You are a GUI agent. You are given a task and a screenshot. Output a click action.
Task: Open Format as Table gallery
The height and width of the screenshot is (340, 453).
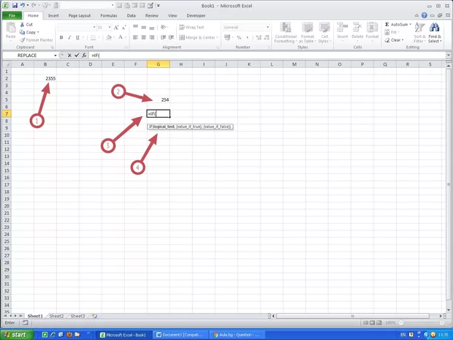point(307,33)
